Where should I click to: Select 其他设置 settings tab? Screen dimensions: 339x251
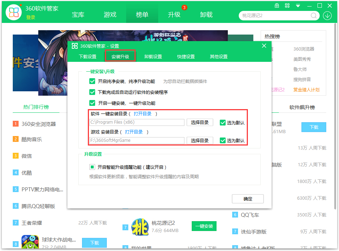click(219, 56)
